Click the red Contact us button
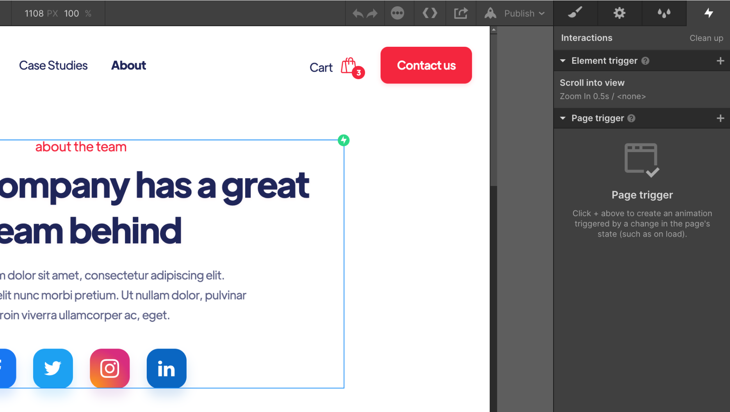The image size is (730, 412). (x=426, y=65)
